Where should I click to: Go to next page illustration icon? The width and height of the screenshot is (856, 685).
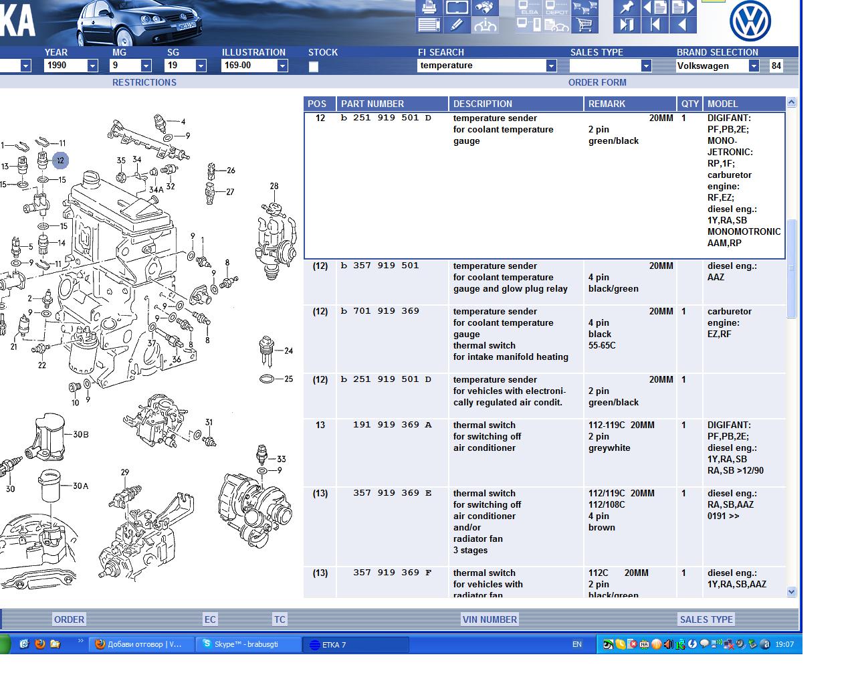coord(683,8)
